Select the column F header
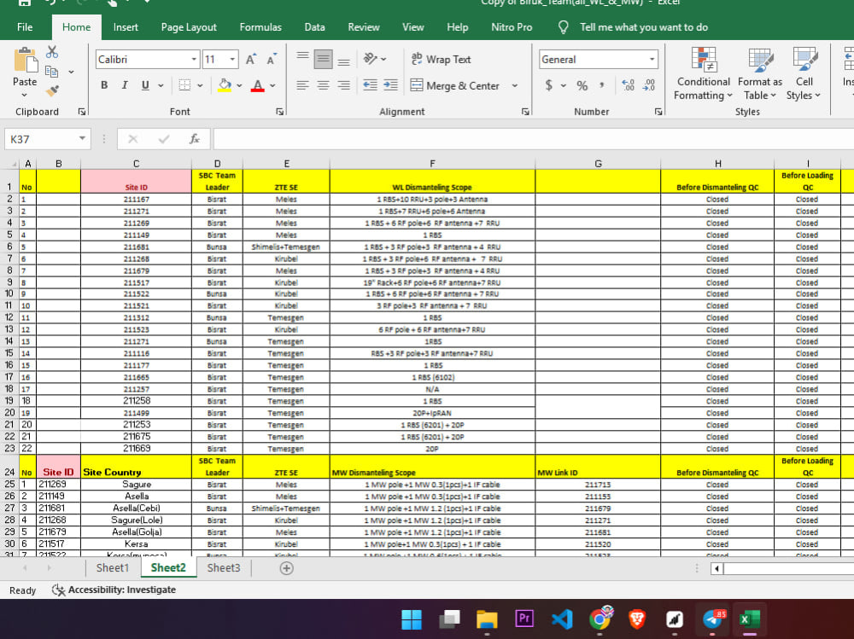The image size is (854, 639). coord(432,164)
